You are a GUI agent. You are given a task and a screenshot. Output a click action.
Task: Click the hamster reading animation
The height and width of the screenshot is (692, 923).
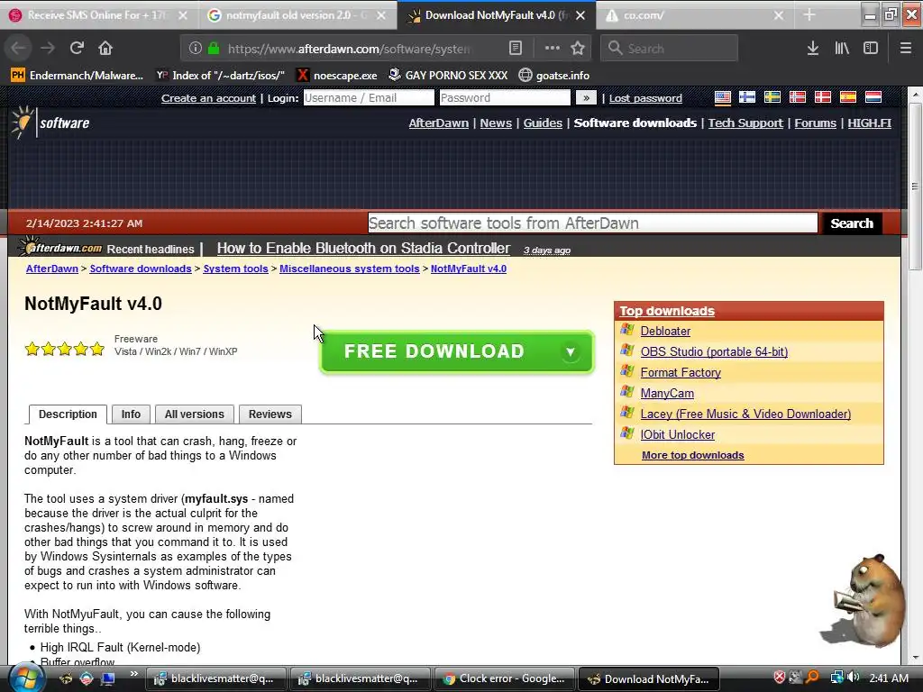point(864,599)
